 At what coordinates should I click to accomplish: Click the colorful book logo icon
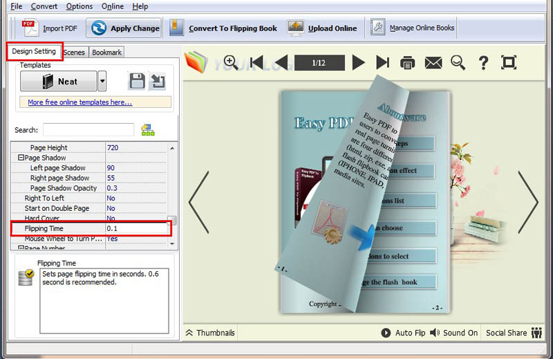(196, 62)
